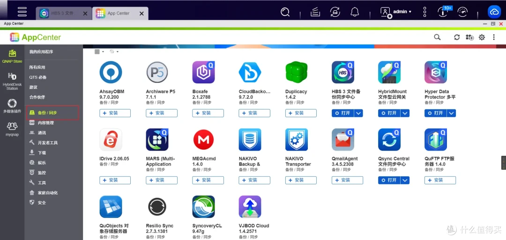The width and height of the screenshot is (506, 240).
Task: Close the App Center tab
Action: (x=141, y=14)
